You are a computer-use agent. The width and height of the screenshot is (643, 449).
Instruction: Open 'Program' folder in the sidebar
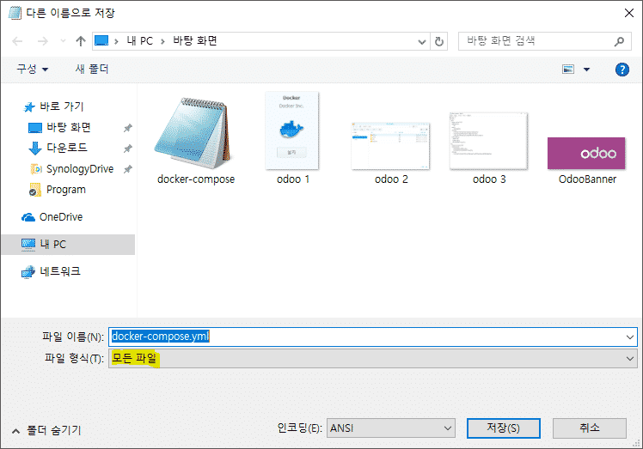pyautogui.click(x=66, y=189)
